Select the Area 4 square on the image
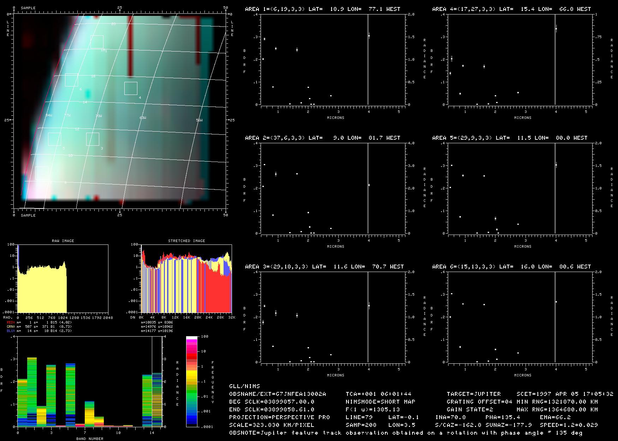The width and height of the screenshot is (618, 441). tap(131, 88)
